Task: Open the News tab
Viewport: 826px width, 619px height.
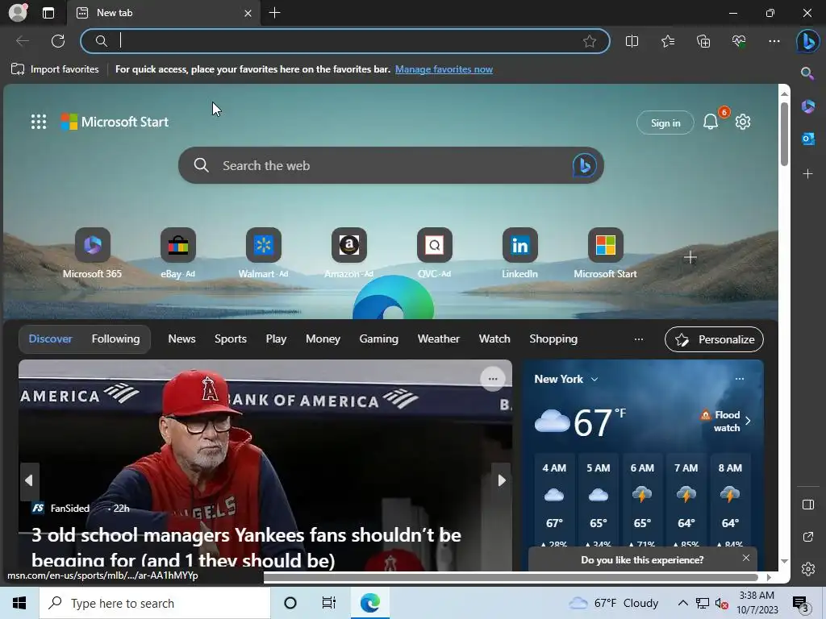Action: pos(181,339)
